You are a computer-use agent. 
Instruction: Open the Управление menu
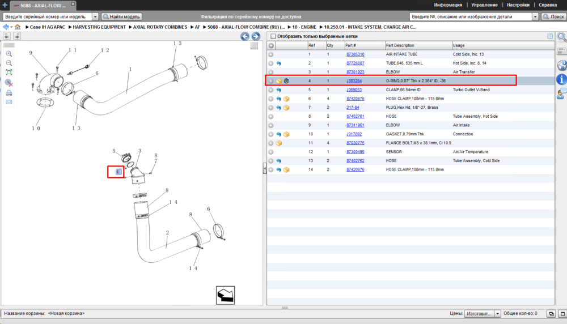click(x=484, y=5)
